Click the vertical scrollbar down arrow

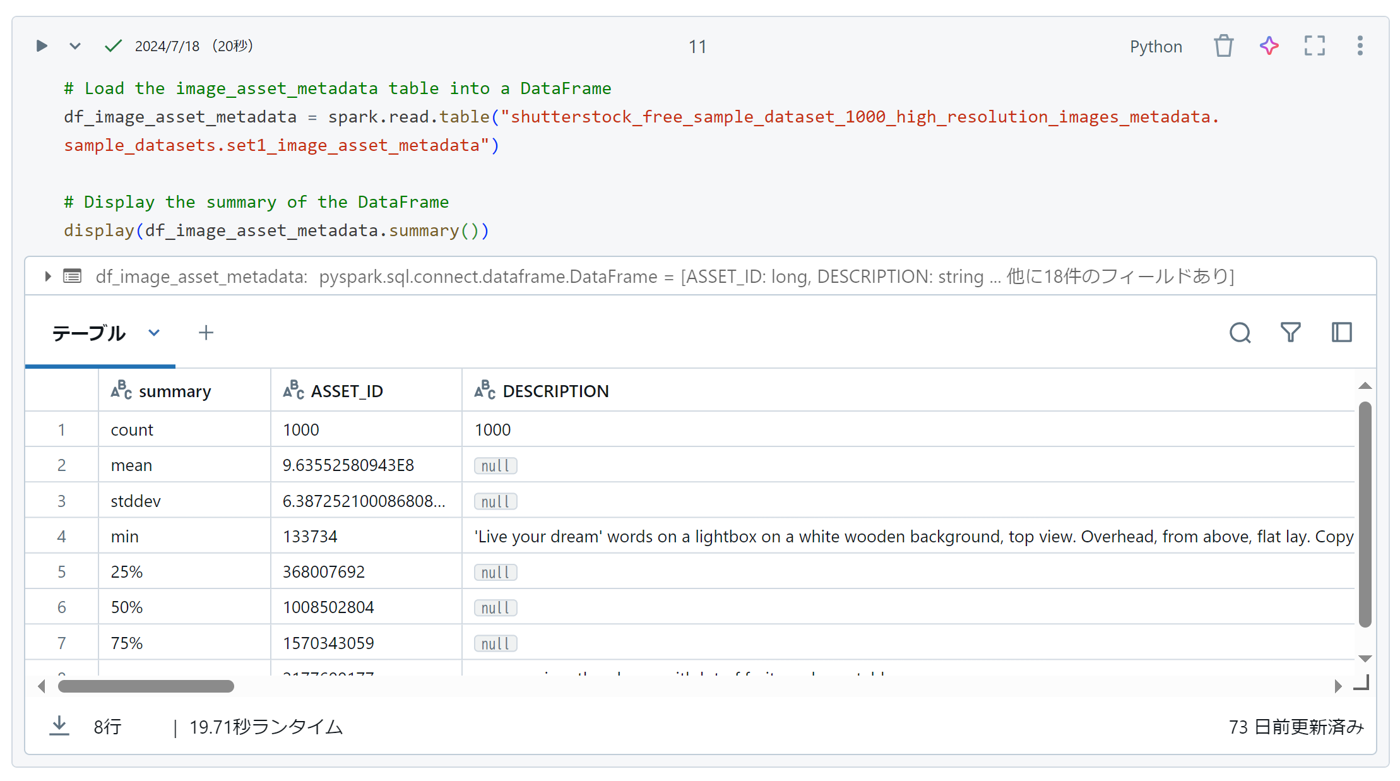pyautogui.click(x=1365, y=659)
